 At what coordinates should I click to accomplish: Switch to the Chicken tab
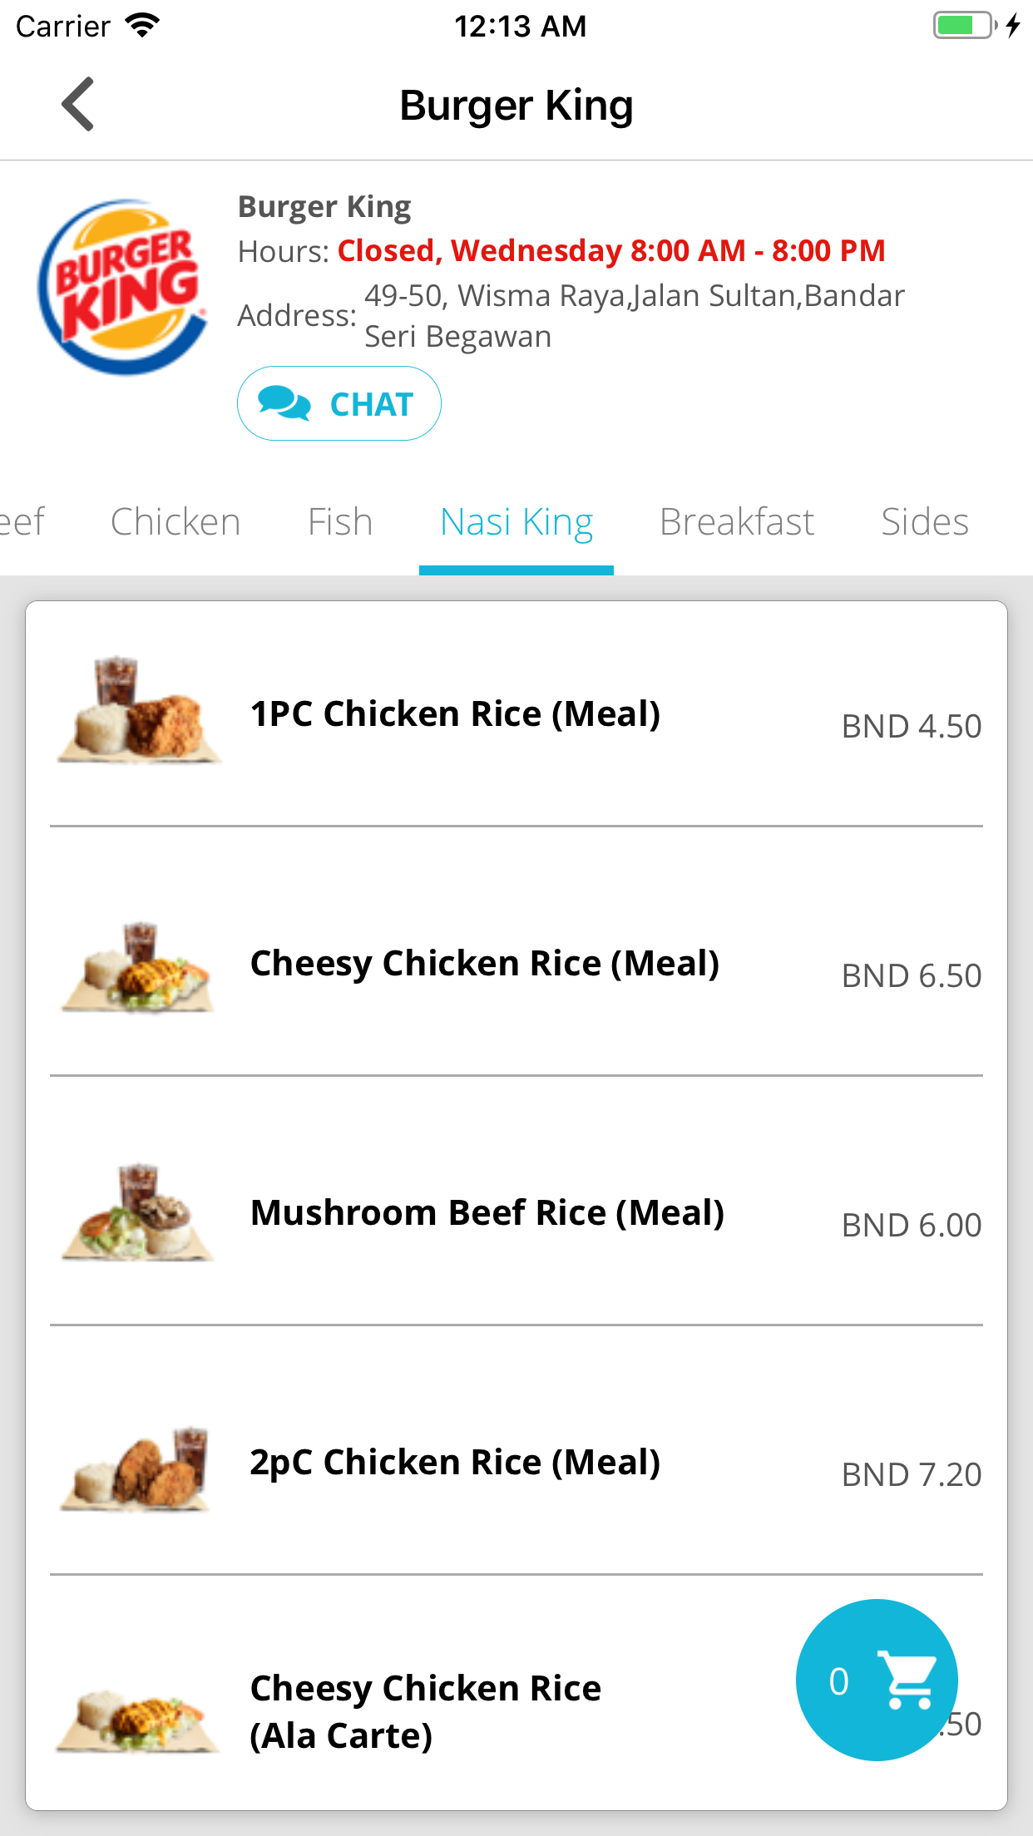[x=175, y=522]
